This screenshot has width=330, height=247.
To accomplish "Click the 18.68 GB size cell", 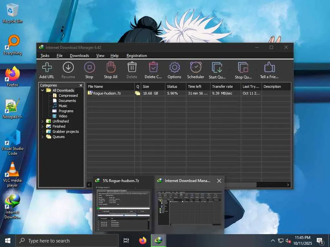I will pyautogui.click(x=151, y=93).
